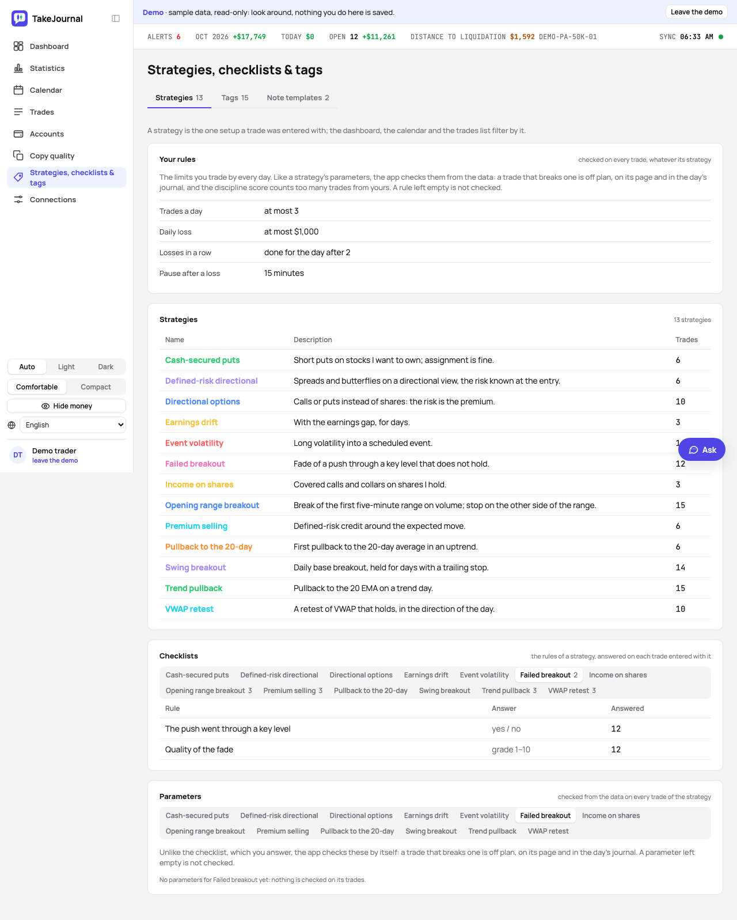Show Trend pullback parameters
Image resolution: width=737 pixels, height=920 pixels.
point(492,831)
